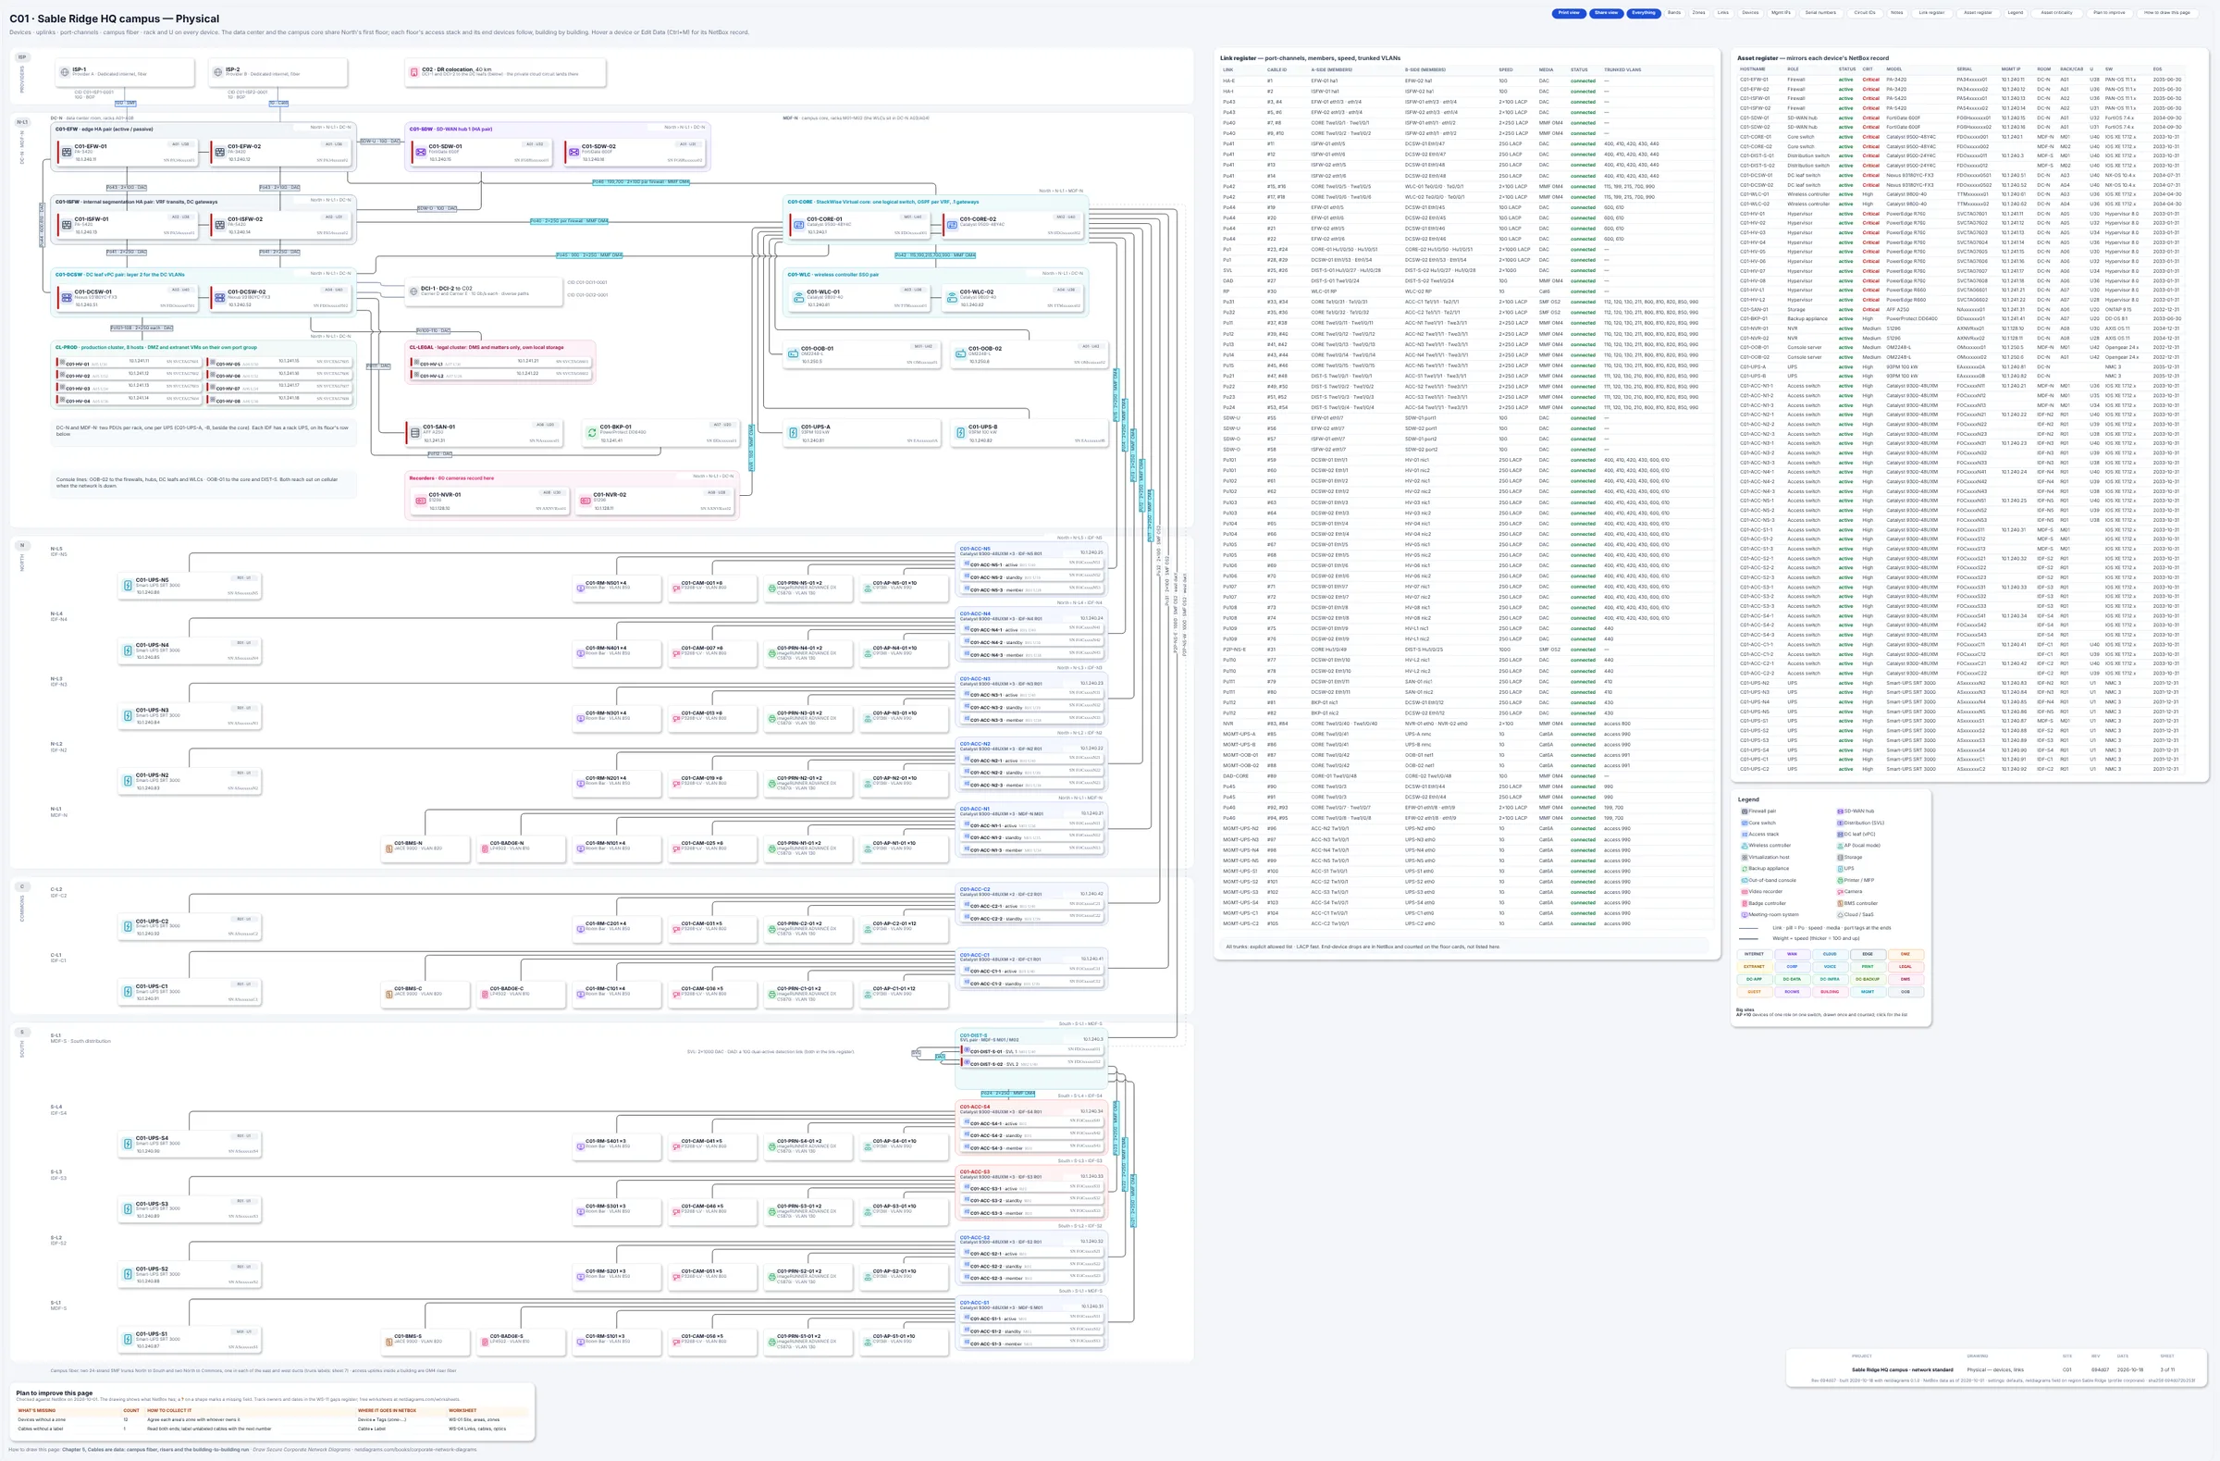The image size is (2220, 1461).
Task: Click the C01-BMS-N controller icon
Action: tap(389, 848)
